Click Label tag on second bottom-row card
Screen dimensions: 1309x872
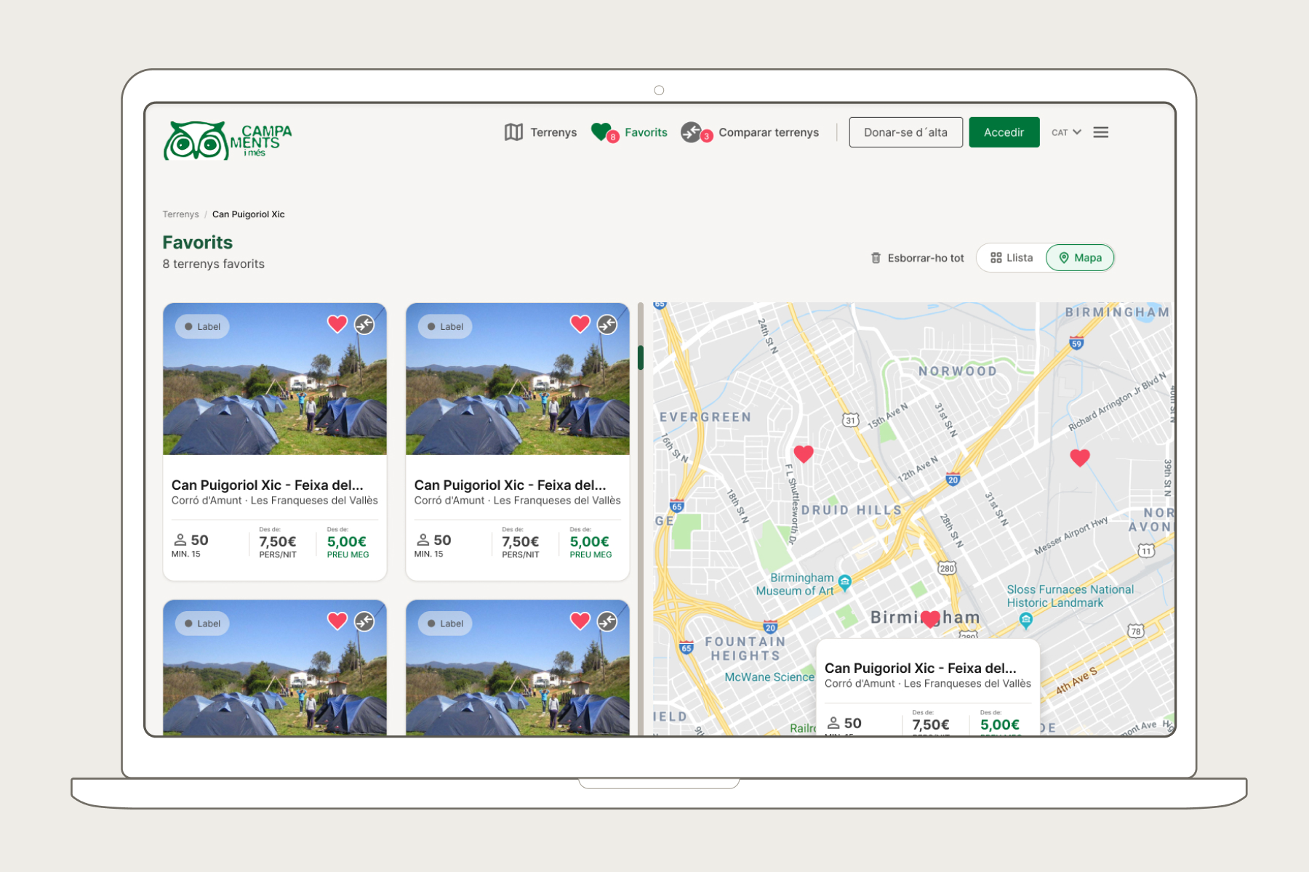click(x=445, y=623)
